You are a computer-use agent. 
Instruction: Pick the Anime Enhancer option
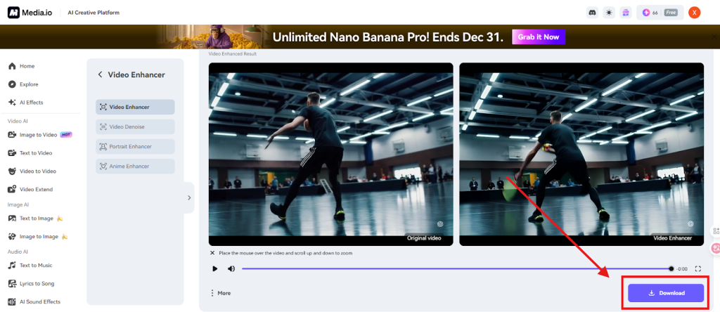click(x=135, y=166)
